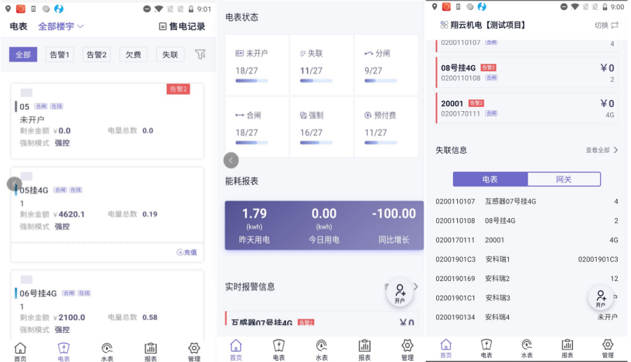Viewport: 631px width, 362px height.
Task: Open the 全部楼宇 building dropdown
Action: tap(61, 26)
